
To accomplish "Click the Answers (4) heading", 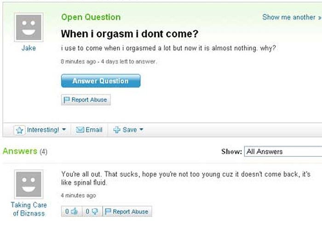I will coord(25,151).
